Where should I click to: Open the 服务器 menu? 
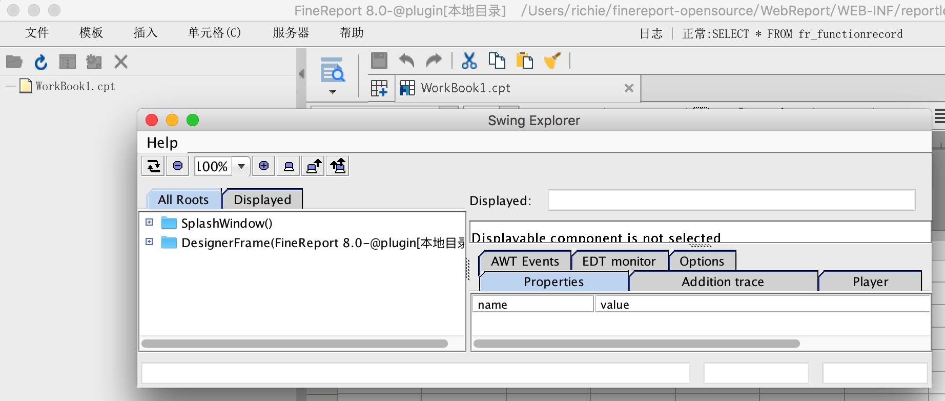(291, 33)
